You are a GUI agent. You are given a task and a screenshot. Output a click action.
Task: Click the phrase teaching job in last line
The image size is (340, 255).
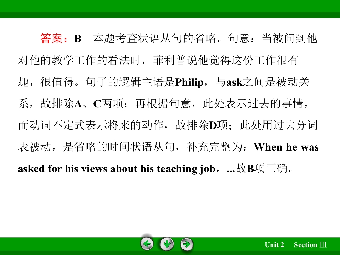click(x=186, y=169)
